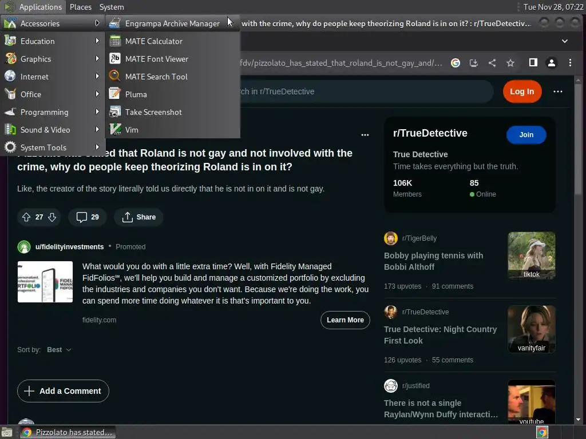
Task: Expand the Education submenu arrow
Action: pyautogui.click(x=97, y=41)
